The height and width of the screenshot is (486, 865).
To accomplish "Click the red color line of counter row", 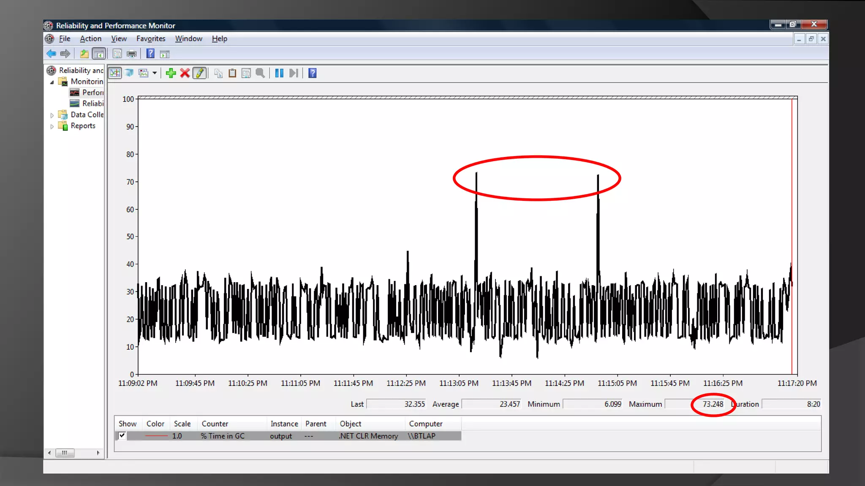I will [x=156, y=436].
